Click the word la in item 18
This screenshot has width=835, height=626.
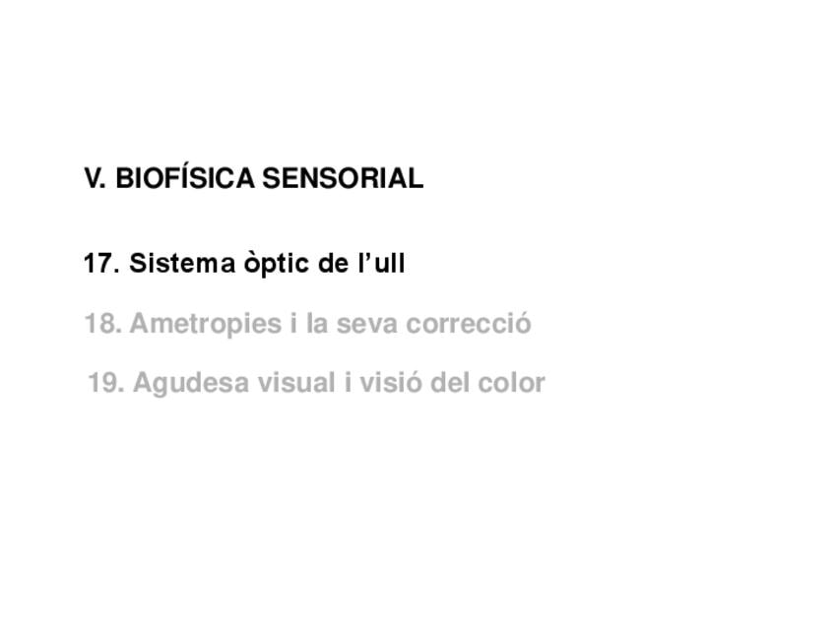pyautogui.click(x=317, y=324)
